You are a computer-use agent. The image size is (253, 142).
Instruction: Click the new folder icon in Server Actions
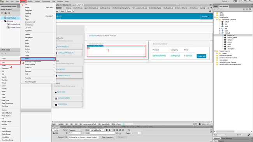5,13
